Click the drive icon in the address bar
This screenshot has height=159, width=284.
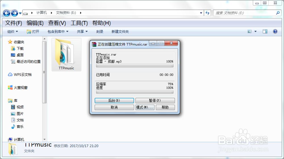(x=26, y=13)
